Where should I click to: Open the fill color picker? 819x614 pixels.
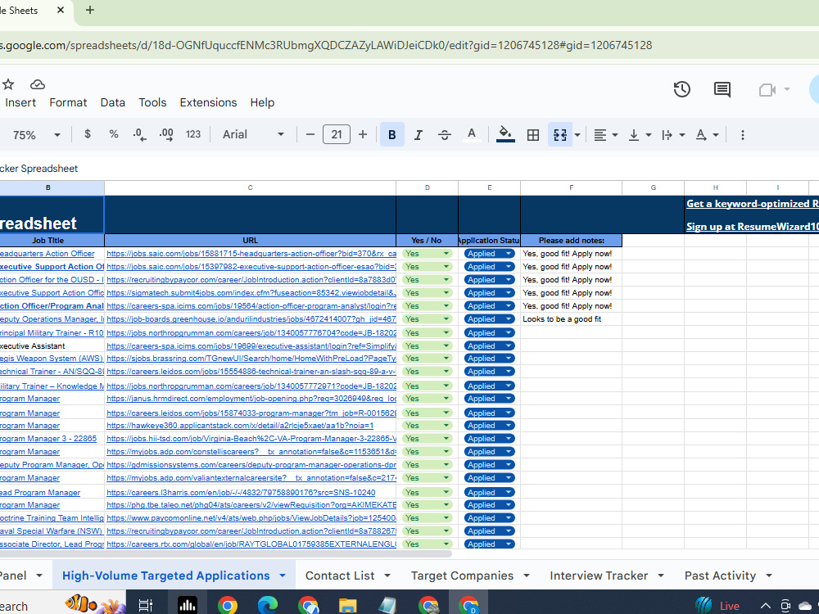pos(505,135)
